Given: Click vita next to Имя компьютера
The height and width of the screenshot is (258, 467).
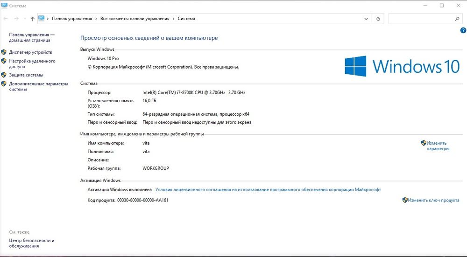Looking at the screenshot, I should tap(146, 143).
